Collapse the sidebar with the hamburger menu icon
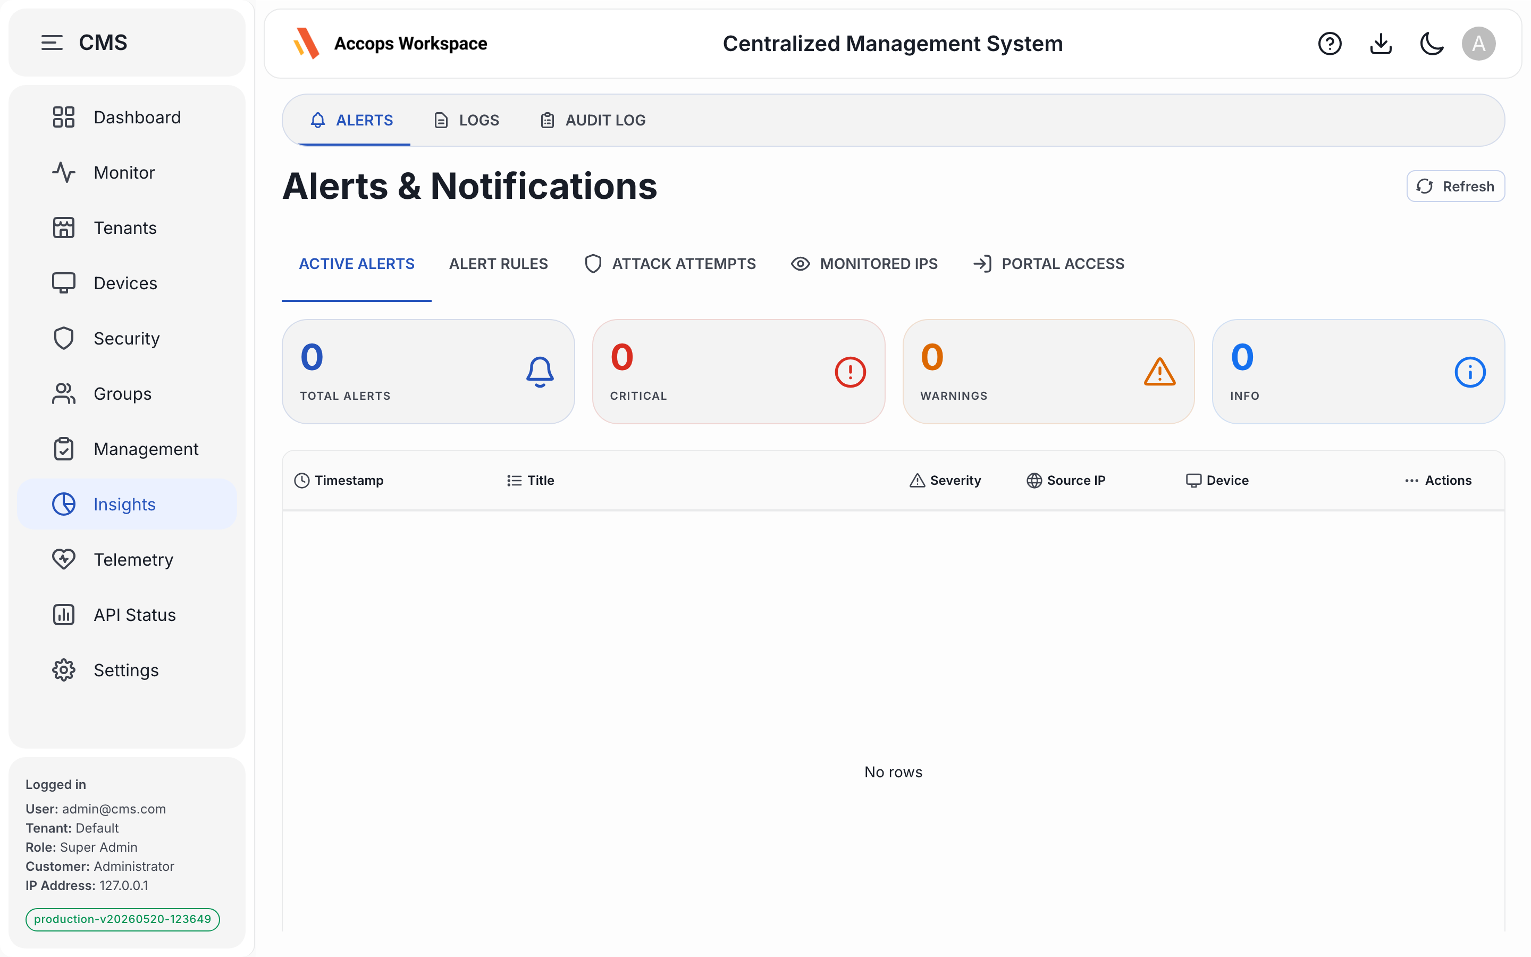 click(52, 43)
